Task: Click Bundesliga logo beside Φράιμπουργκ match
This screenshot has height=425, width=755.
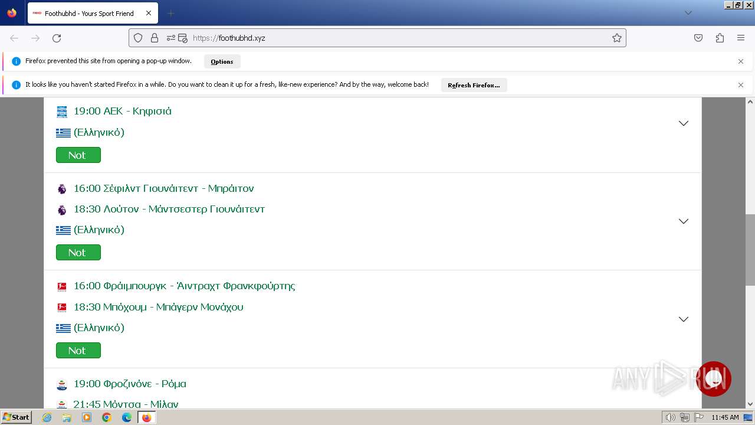Action: click(62, 287)
